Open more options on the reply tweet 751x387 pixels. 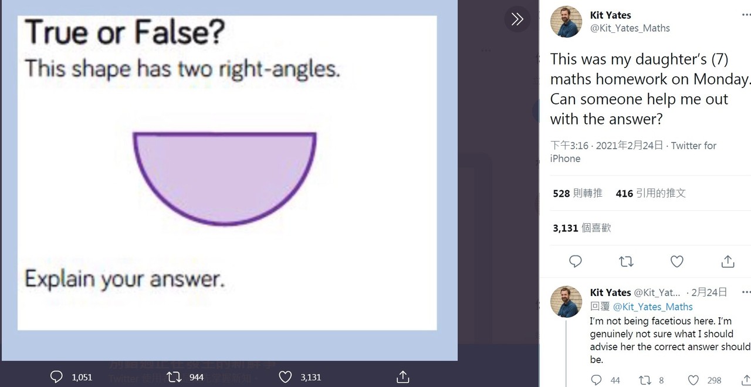[745, 292]
